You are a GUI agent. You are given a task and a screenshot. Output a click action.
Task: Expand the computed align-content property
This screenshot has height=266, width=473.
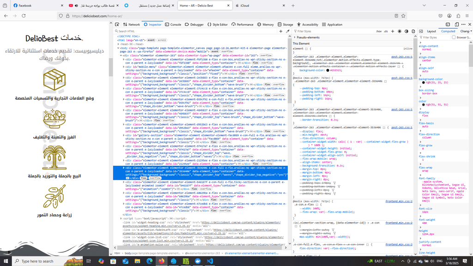tap(420, 43)
